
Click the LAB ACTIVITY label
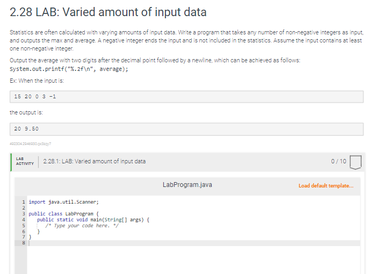pos(24,161)
